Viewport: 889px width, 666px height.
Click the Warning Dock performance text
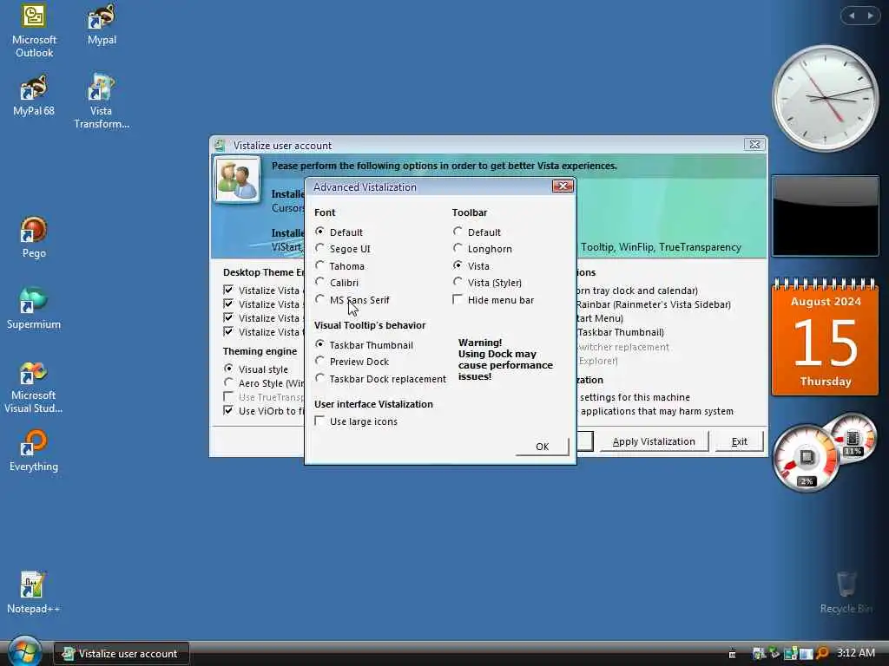coord(505,359)
